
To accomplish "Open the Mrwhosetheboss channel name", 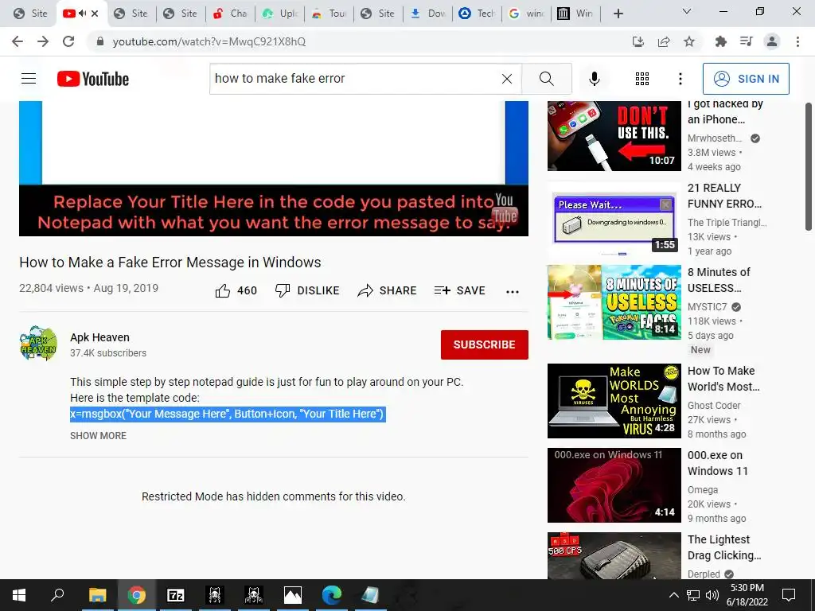I will (x=715, y=138).
